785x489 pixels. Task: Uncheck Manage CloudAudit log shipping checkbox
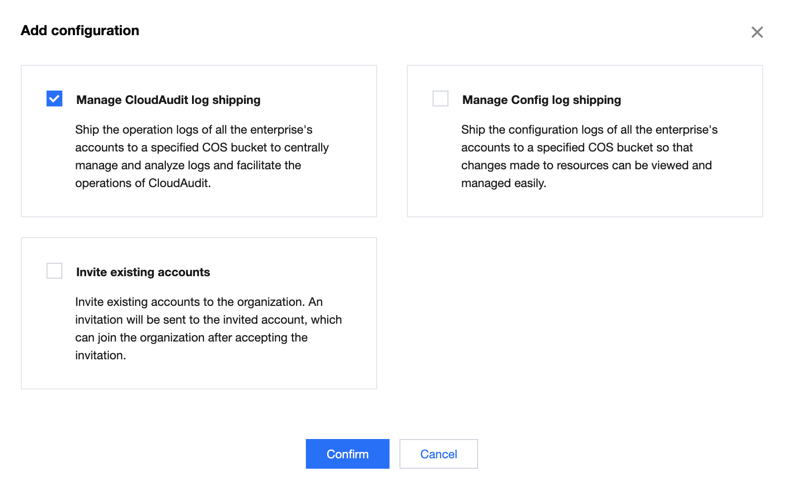pyautogui.click(x=54, y=98)
